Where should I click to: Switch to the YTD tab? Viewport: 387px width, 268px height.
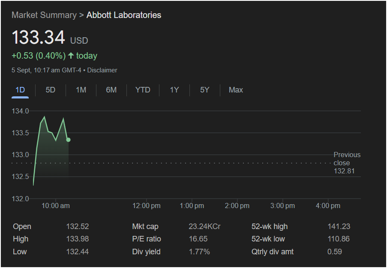(x=143, y=90)
